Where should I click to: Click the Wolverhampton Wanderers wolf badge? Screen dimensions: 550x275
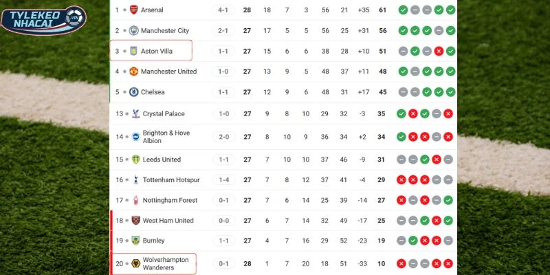pos(136,263)
